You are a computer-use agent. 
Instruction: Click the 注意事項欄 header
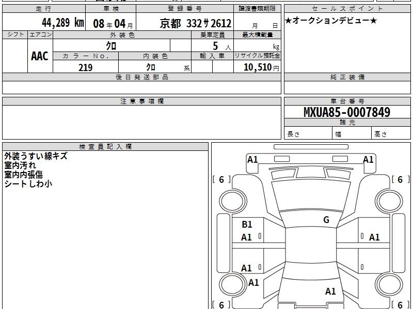[141, 101]
